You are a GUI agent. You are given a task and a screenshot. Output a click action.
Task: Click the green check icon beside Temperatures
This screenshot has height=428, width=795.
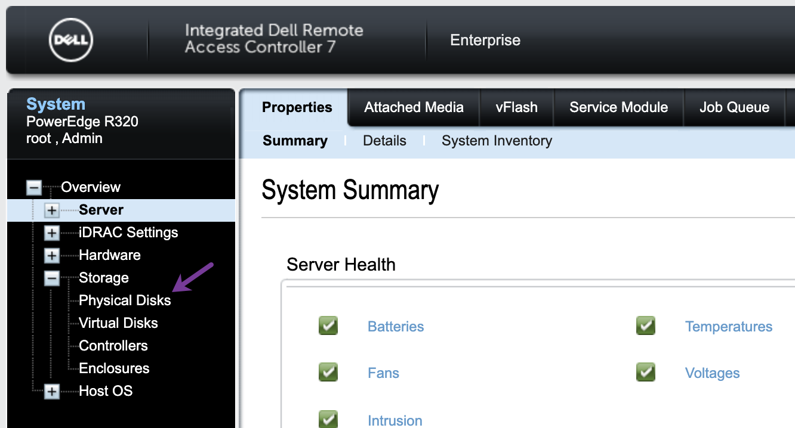[x=646, y=326]
